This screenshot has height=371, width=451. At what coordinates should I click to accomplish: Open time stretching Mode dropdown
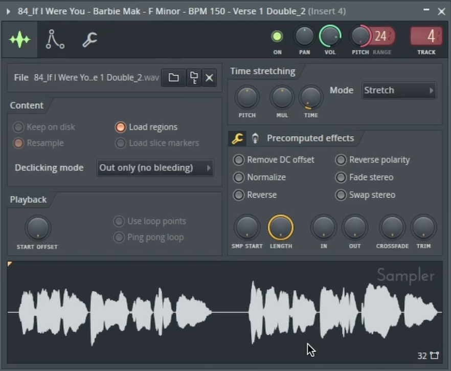tap(398, 90)
